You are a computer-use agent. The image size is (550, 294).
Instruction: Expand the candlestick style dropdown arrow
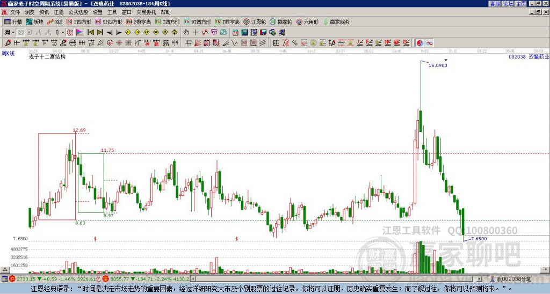click(x=63, y=33)
